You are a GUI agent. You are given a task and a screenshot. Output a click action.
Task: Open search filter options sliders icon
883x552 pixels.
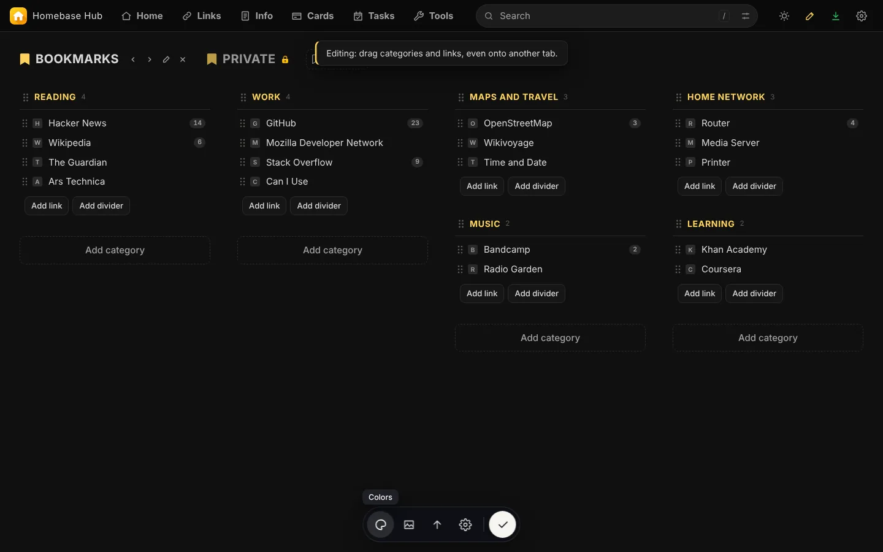(x=746, y=16)
